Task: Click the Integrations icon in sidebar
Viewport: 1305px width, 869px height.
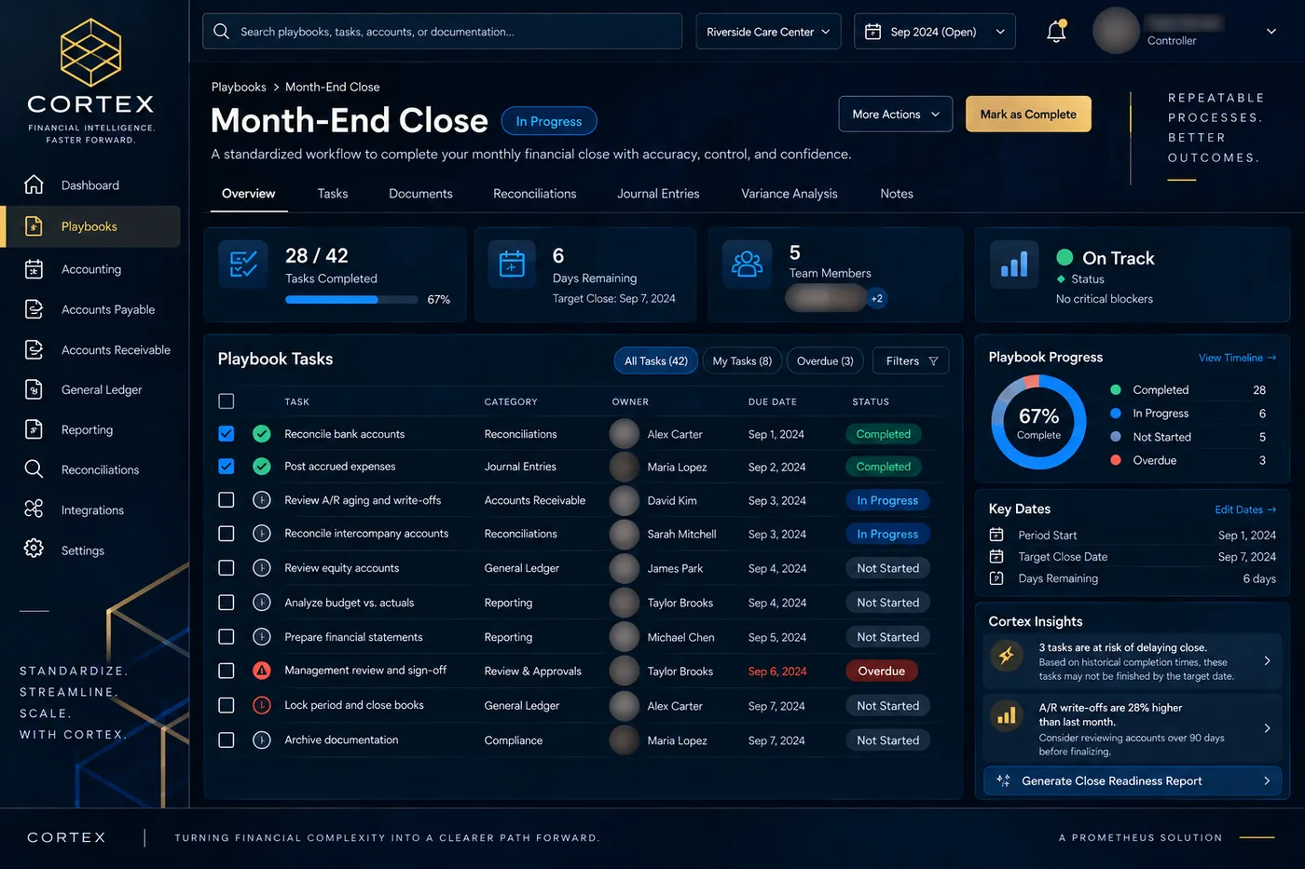Action: 34,509
